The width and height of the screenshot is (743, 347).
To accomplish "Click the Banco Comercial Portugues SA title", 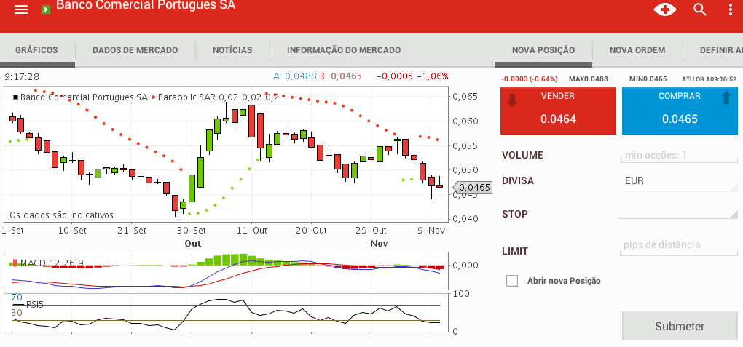I will 146,6.
